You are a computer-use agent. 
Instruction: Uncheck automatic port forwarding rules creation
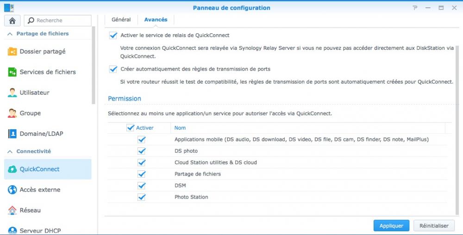coord(113,69)
